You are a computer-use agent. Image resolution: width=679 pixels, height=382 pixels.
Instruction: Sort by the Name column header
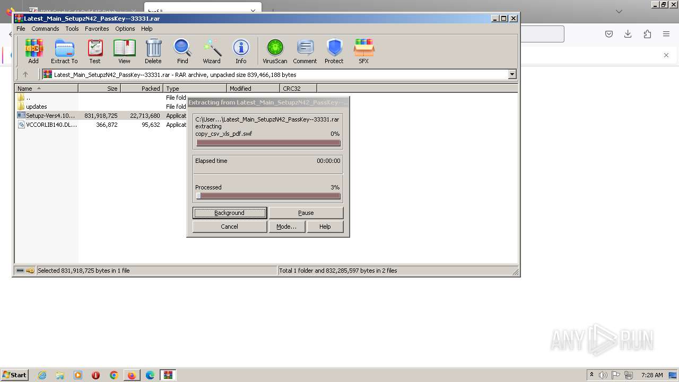click(x=47, y=89)
